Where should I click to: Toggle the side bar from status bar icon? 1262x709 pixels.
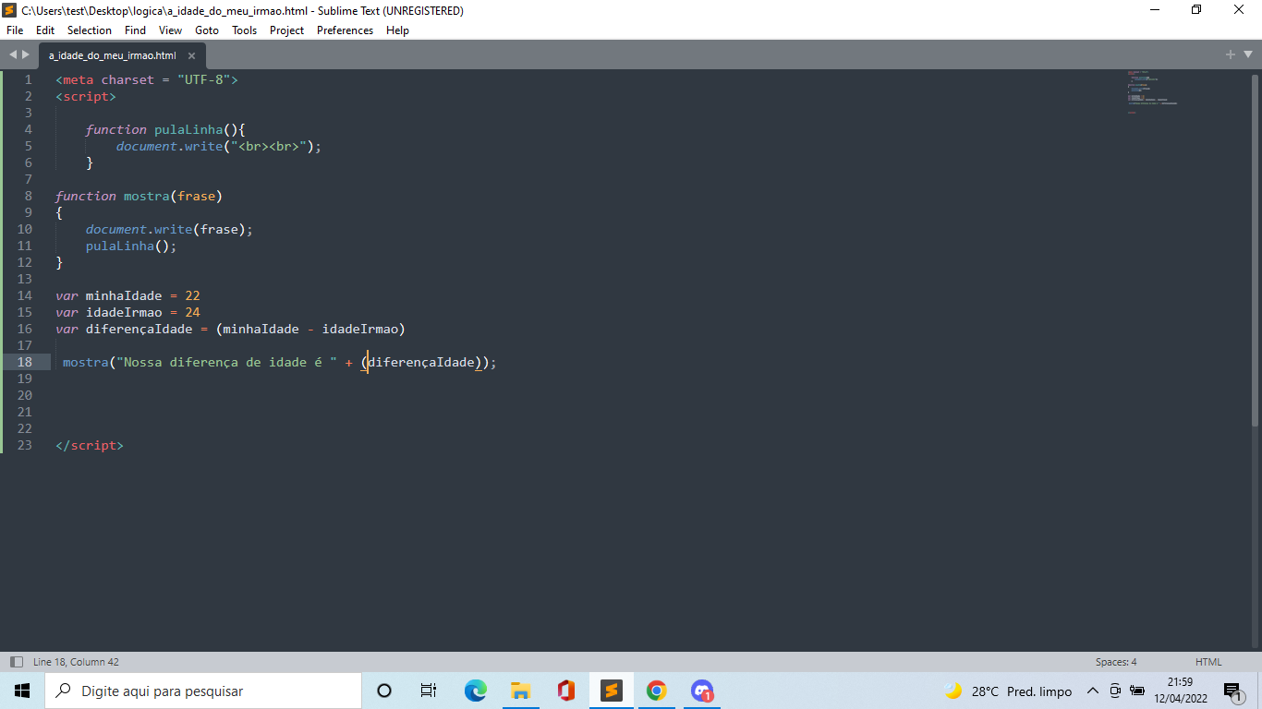[16, 662]
